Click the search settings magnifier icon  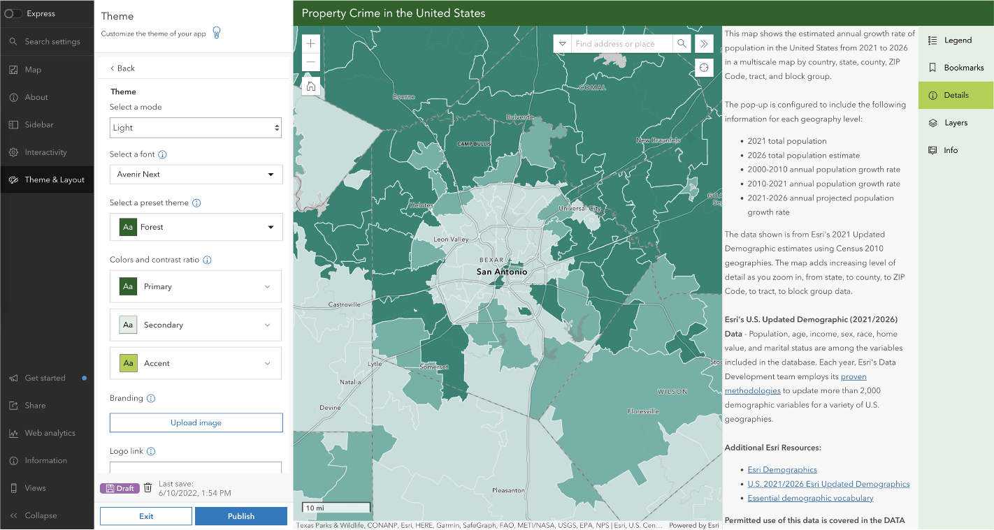(13, 42)
